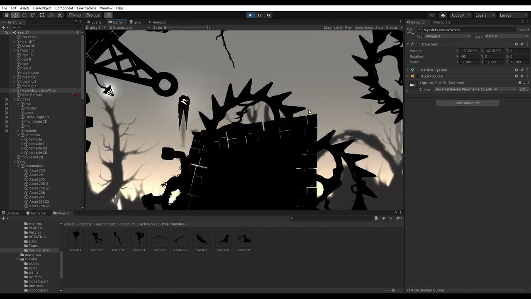The width and height of the screenshot is (531, 299).
Task: Open the Component menu
Action: 64,8
